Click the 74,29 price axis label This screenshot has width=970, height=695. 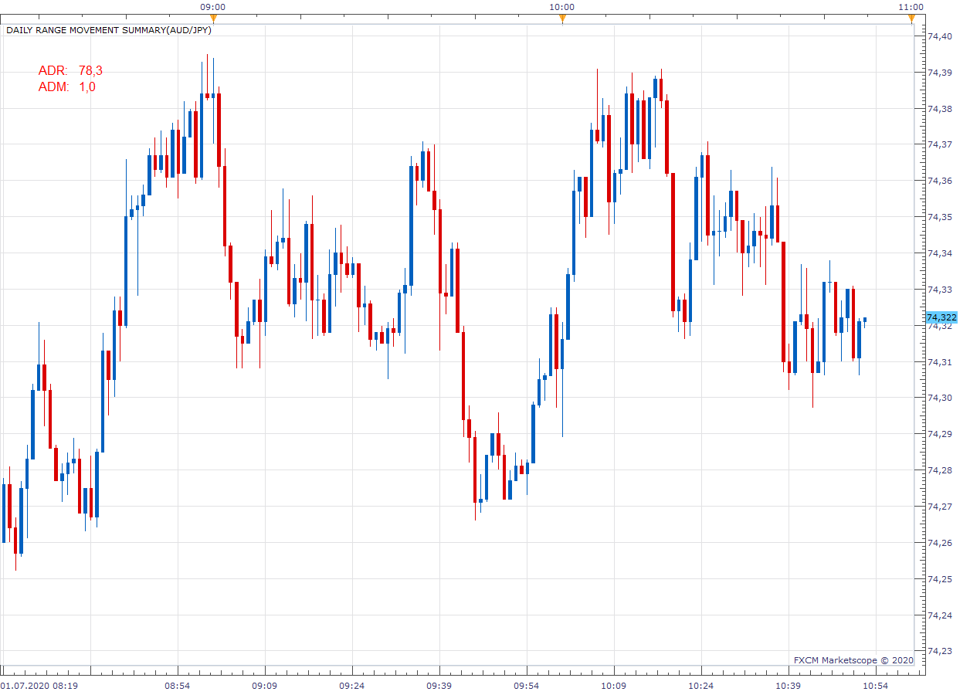point(939,434)
